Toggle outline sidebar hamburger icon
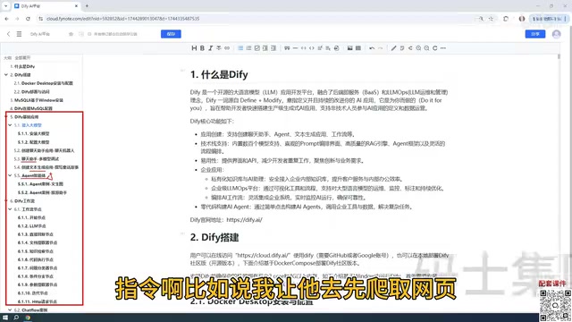The height and width of the screenshot is (322, 572). point(19,34)
